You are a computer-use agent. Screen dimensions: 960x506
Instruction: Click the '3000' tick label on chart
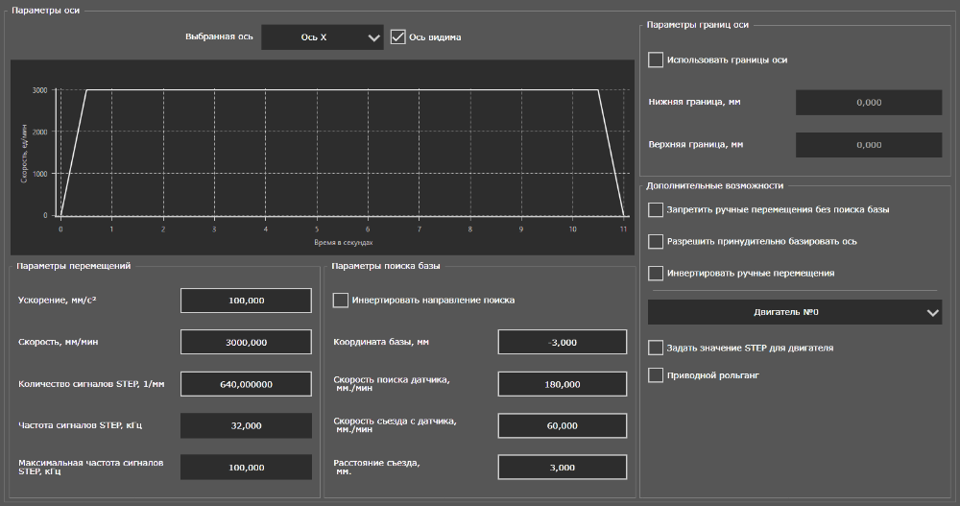39,90
